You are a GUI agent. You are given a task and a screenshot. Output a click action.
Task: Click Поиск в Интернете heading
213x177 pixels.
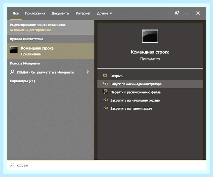25,63
